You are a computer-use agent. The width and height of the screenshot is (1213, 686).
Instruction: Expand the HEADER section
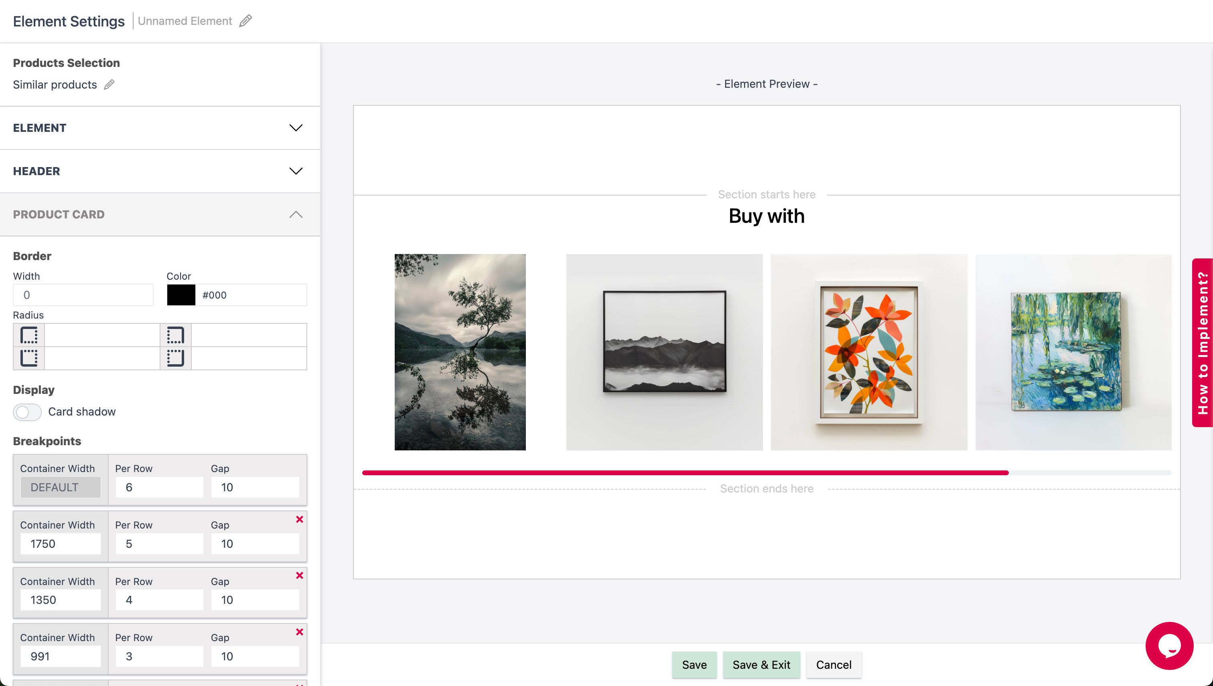pyautogui.click(x=296, y=171)
